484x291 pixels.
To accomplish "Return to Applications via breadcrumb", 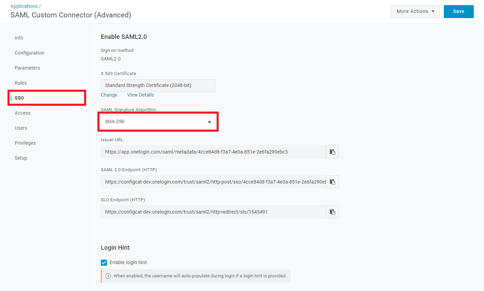I will 24,6.
